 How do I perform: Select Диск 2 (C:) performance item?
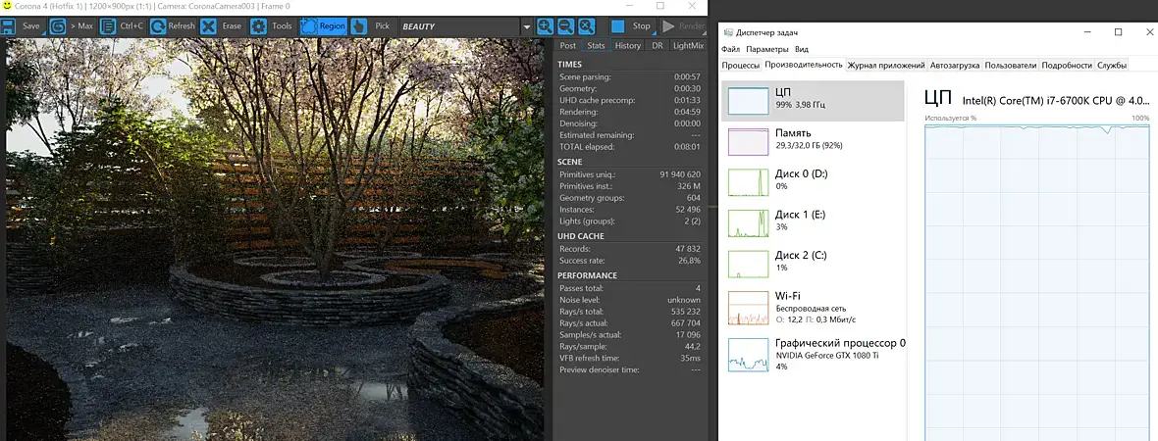tap(813, 263)
